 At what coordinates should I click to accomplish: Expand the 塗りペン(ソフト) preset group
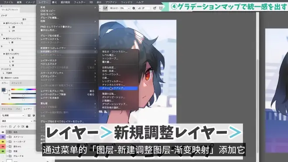click(4, 38)
